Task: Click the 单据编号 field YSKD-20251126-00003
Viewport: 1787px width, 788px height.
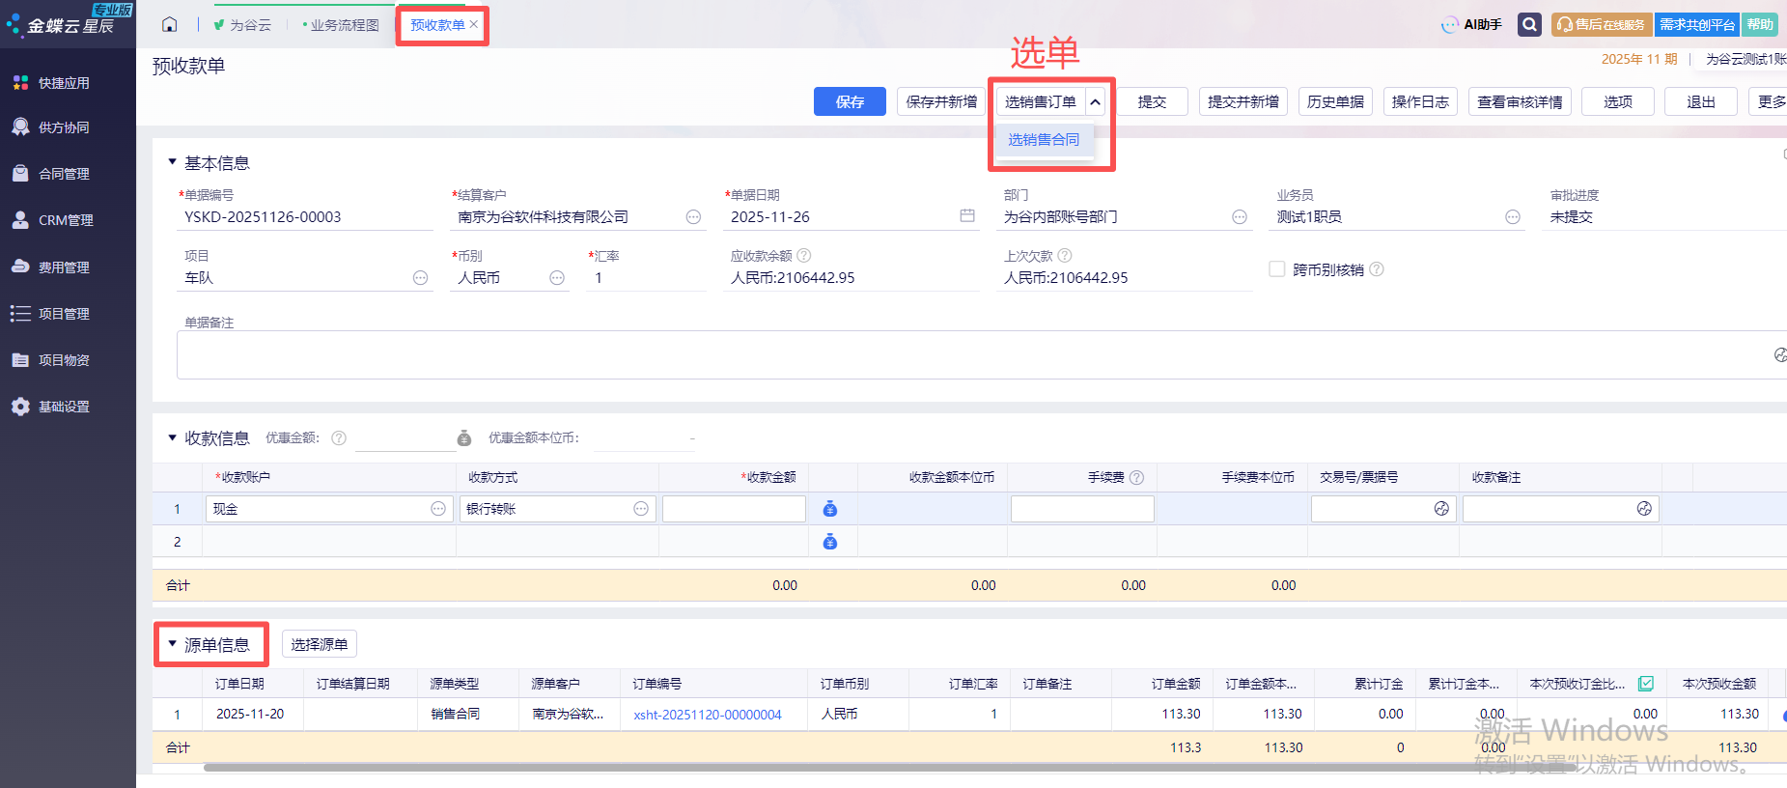Action: pos(306,217)
